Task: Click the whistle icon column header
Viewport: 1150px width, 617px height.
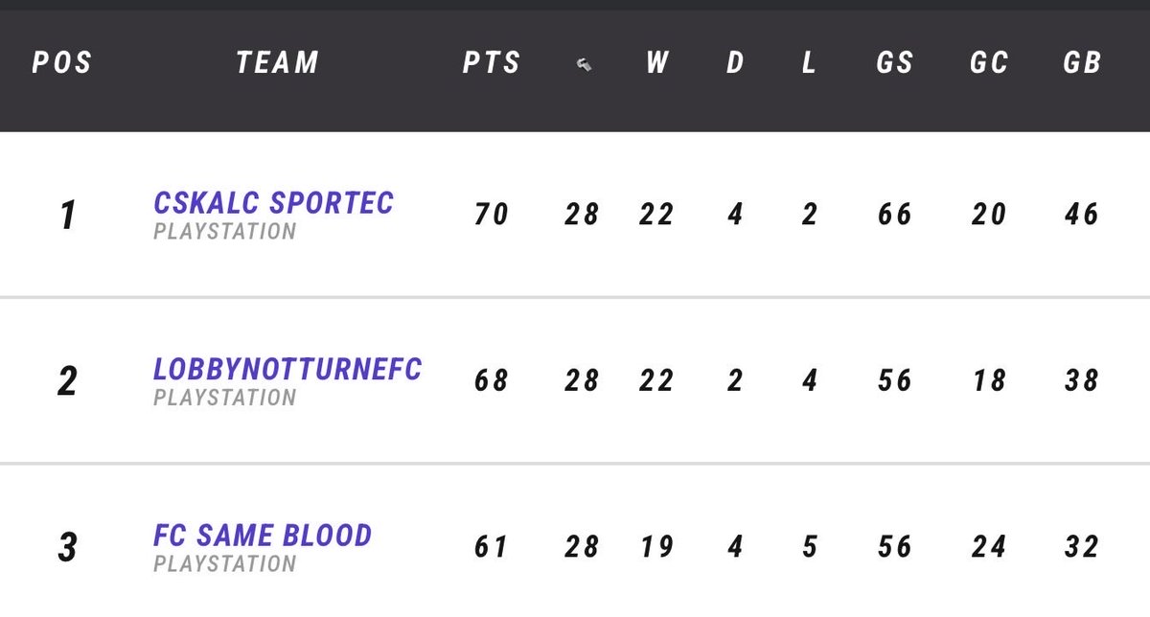Action: point(583,64)
